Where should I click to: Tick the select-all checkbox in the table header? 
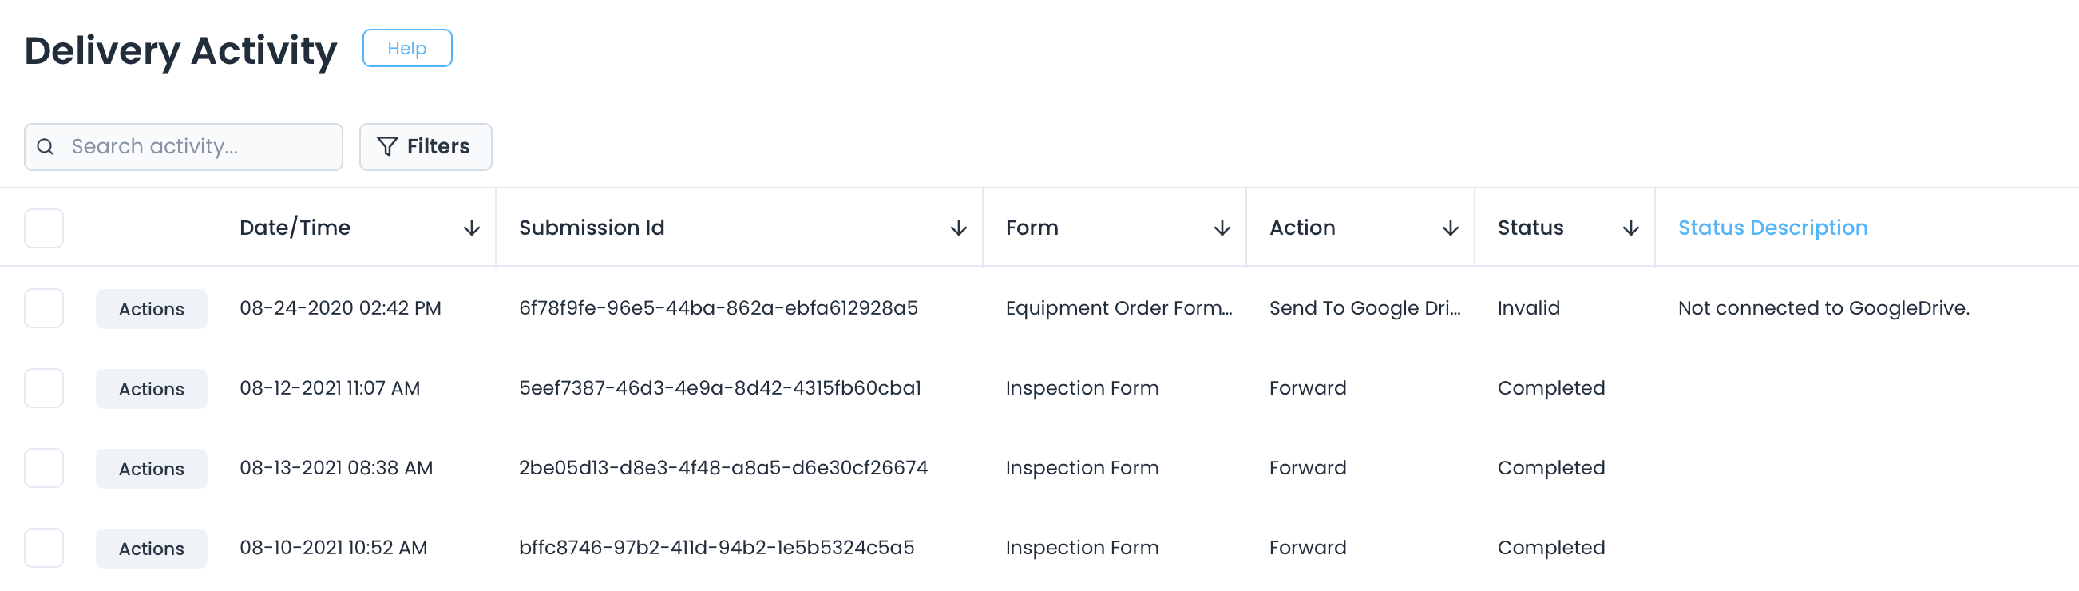(x=44, y=228)
